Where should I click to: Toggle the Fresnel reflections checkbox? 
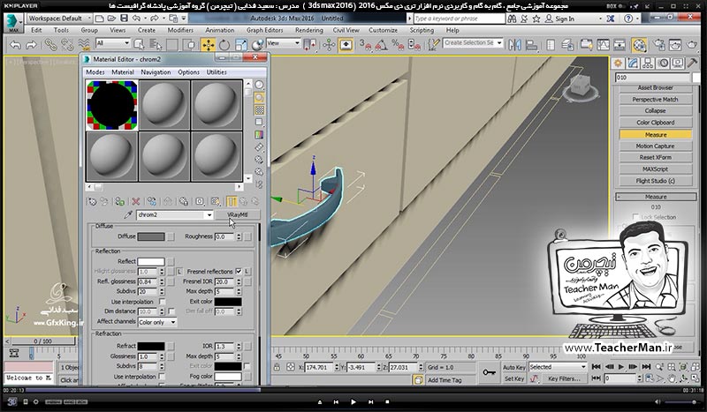click(239, 271)
